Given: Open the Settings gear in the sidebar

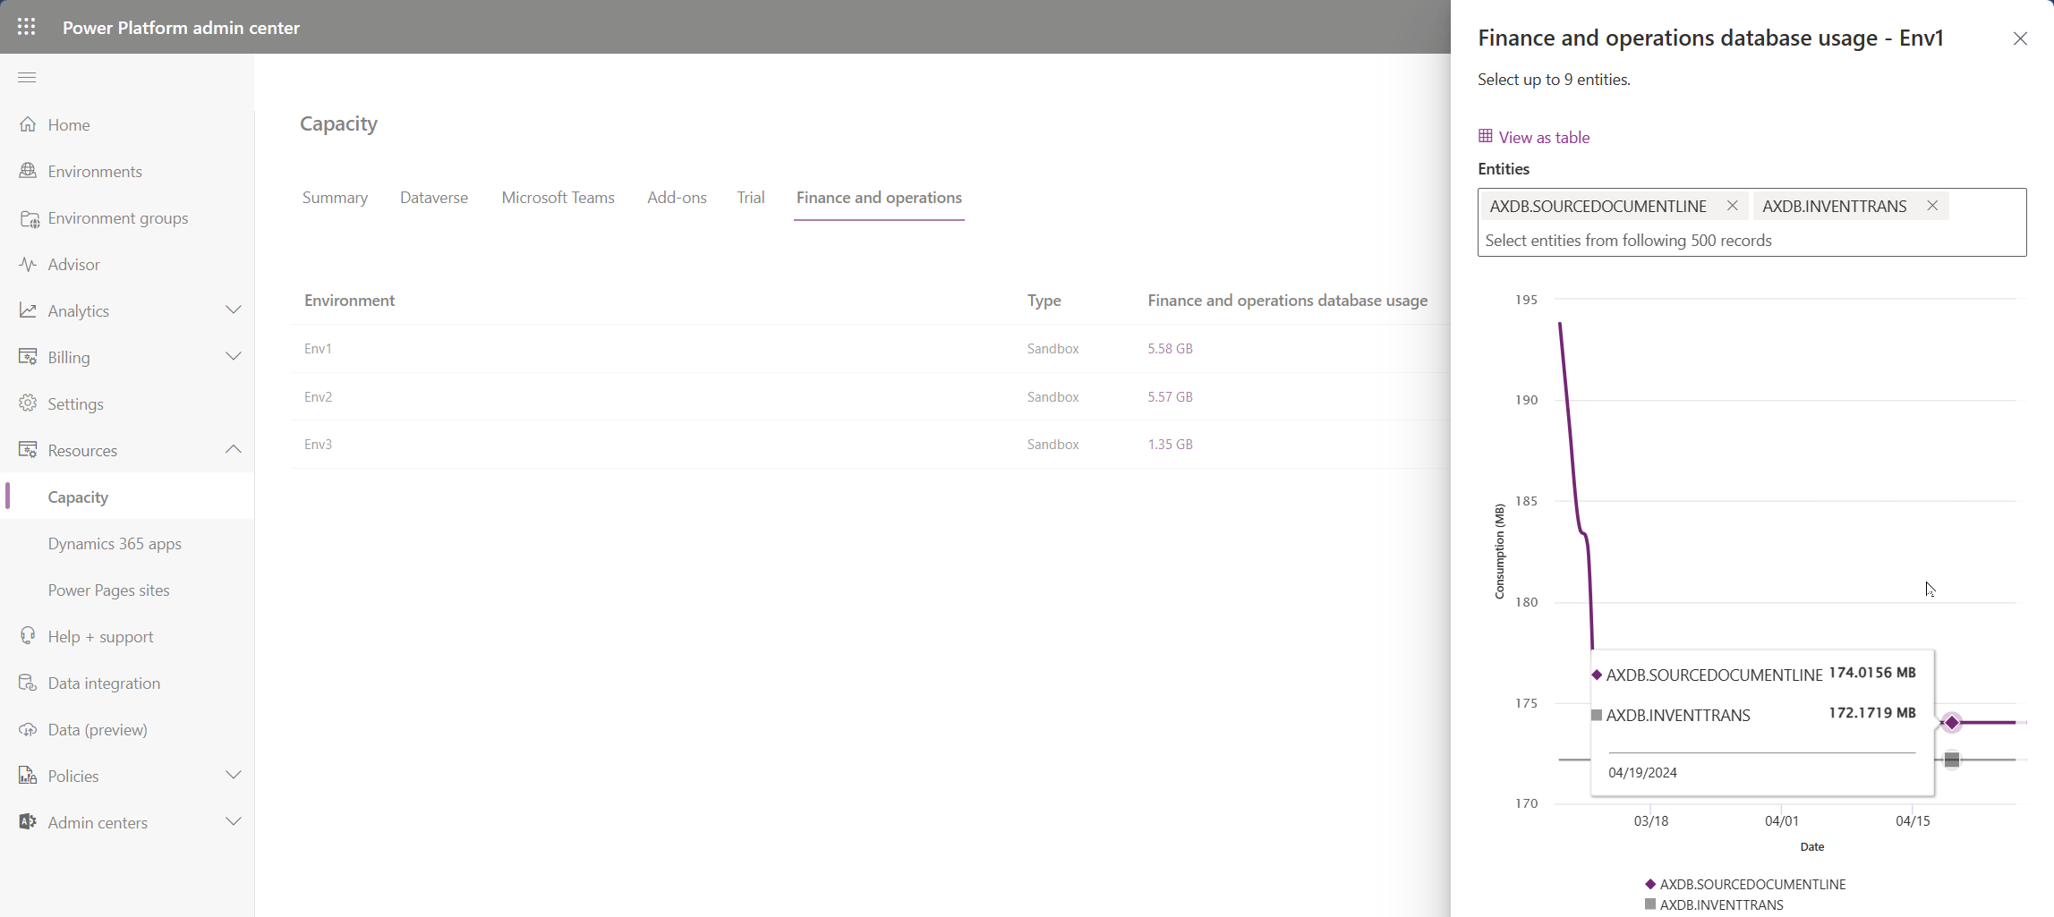Looking at the screenshot, I should tap(76, 403).
